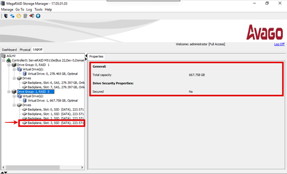Collapse Drive Group 0 node
The image size is (287, 174).
click(x=9, y=65)
